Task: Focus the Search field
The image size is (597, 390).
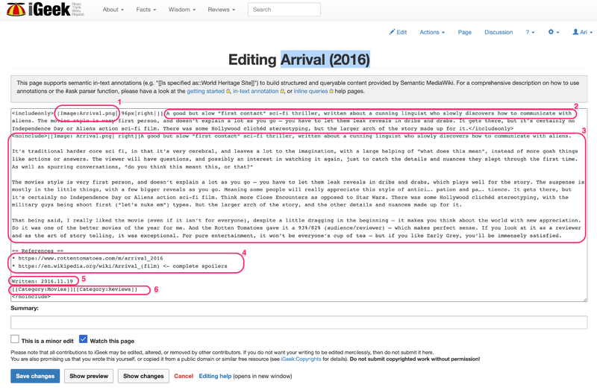Action: tap(284, 10)
